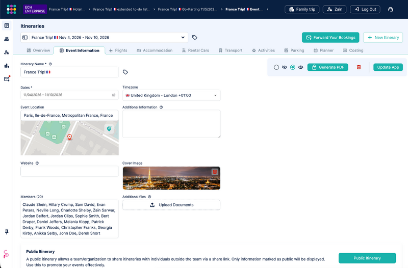Open the bar chart reports sidebar icon

click(7, 66)
